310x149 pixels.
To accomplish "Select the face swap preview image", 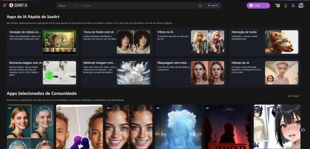I will point(134,42).
